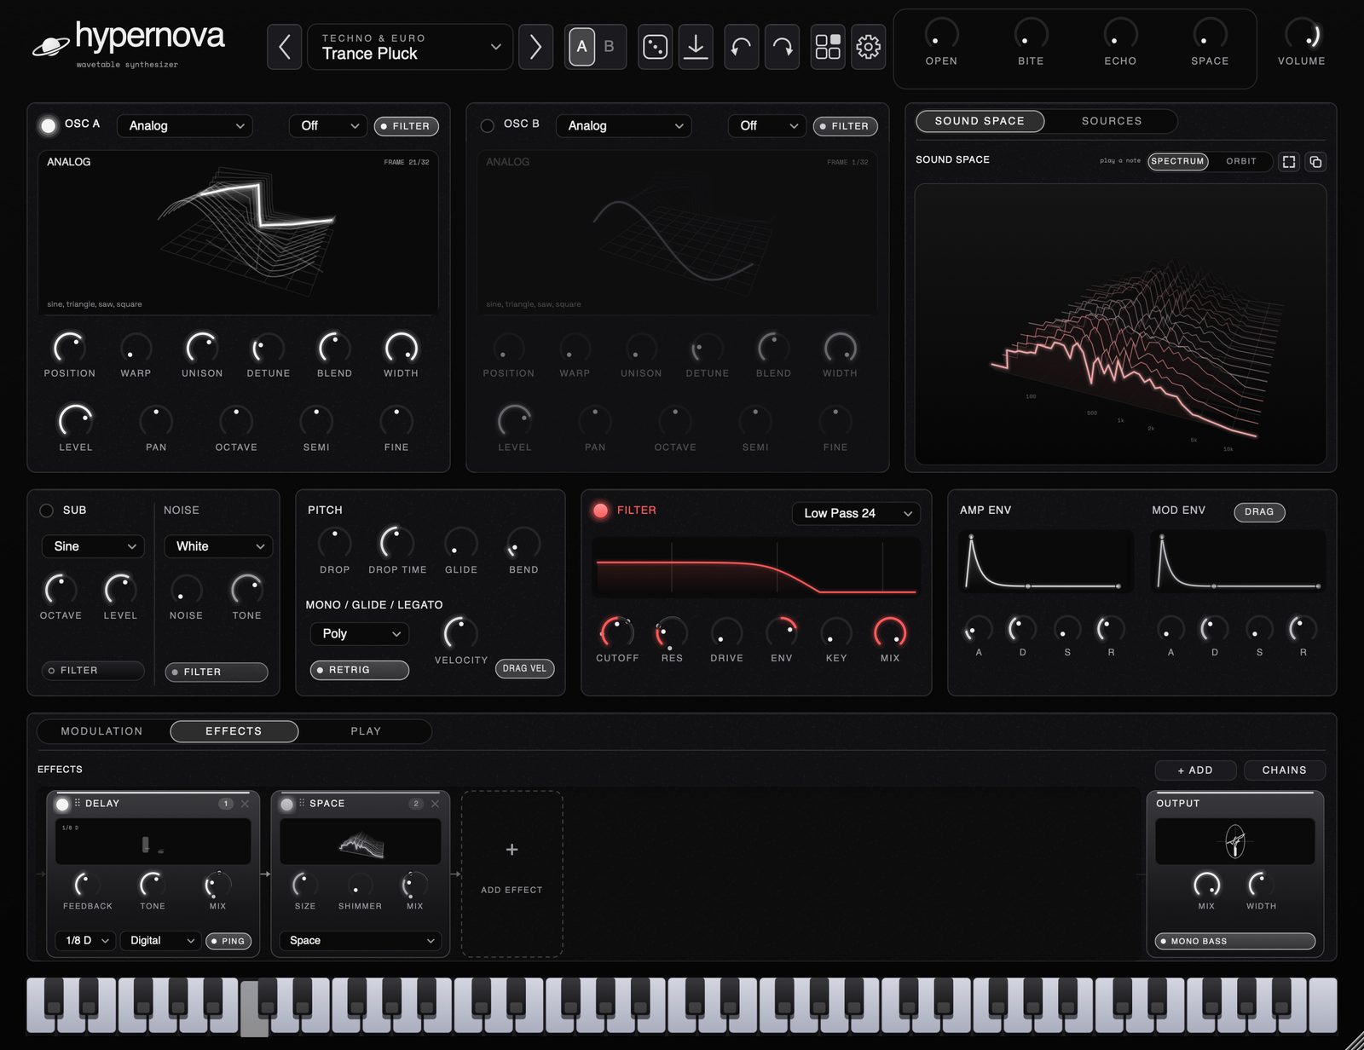
Task: Click the filter CUTOFF knob
Action: pos(617,633)
